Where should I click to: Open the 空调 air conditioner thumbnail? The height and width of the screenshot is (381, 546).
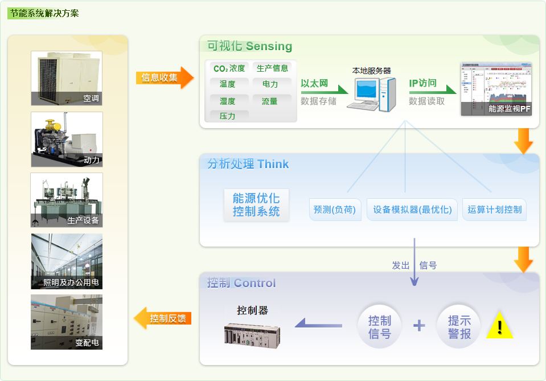[x=67, y=78]
